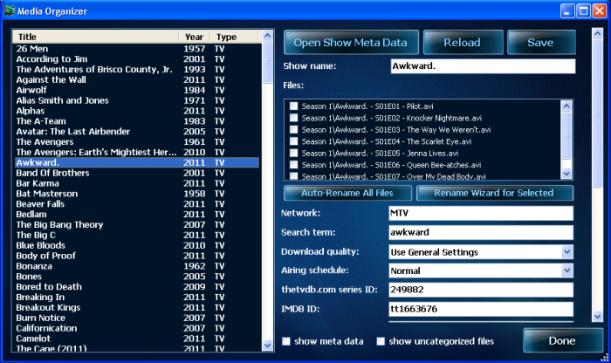The height and width of the screenshot is (363, 611).
Task: Select Against the Wall row
Action: point(137,80)
